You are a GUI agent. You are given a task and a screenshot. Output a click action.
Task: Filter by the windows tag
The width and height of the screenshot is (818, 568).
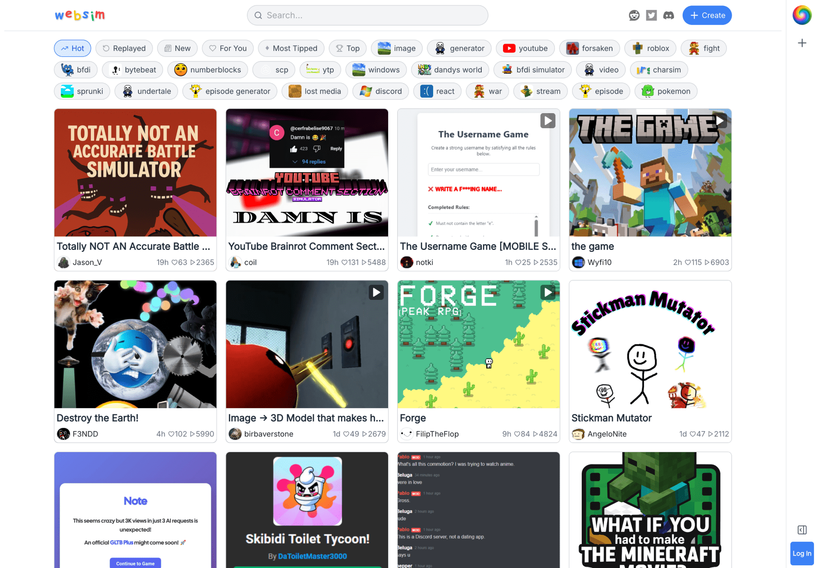click(376, 70)
